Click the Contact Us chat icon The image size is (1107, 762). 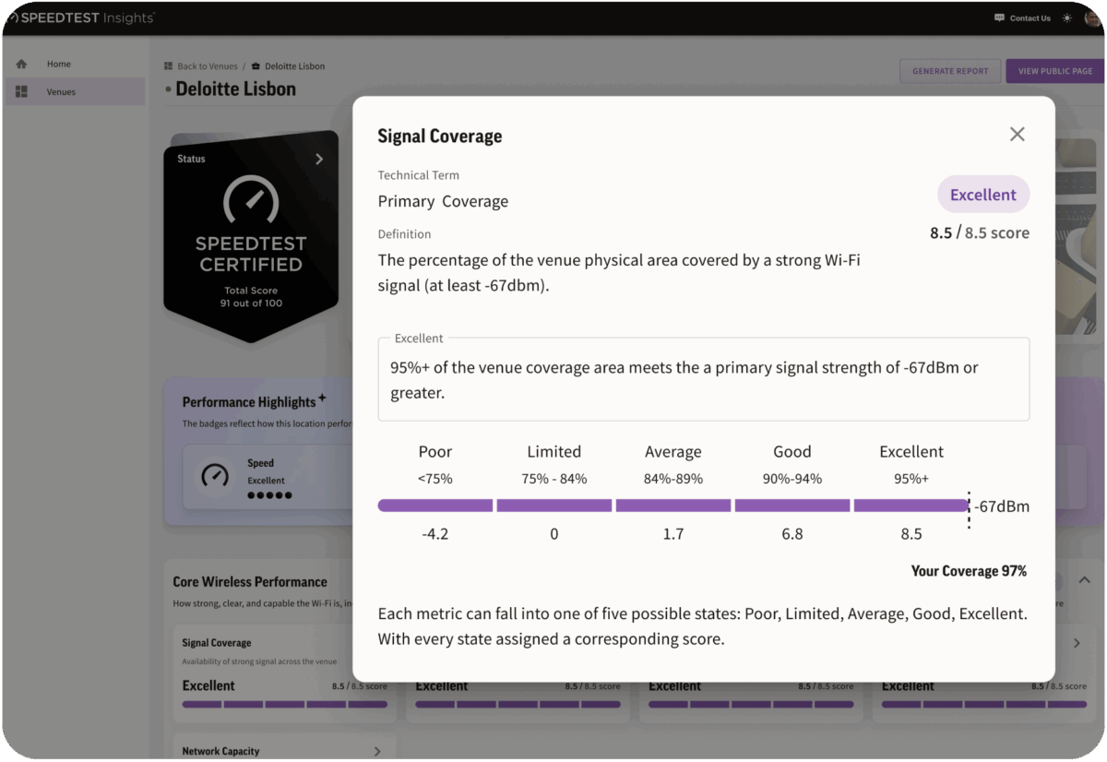(1000, 18)
